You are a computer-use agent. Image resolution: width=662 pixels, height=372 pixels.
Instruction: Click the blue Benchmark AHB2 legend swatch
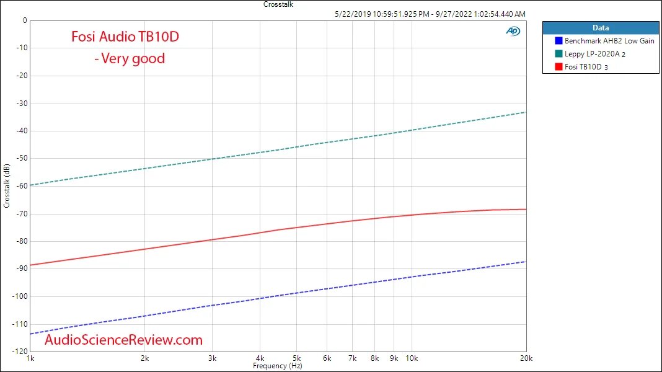coord(558,40)
